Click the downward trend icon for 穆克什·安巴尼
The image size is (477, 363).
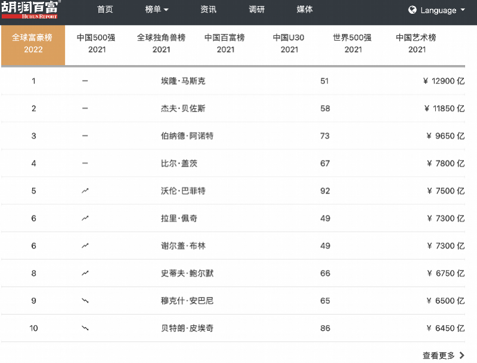[x=85, y=301]
